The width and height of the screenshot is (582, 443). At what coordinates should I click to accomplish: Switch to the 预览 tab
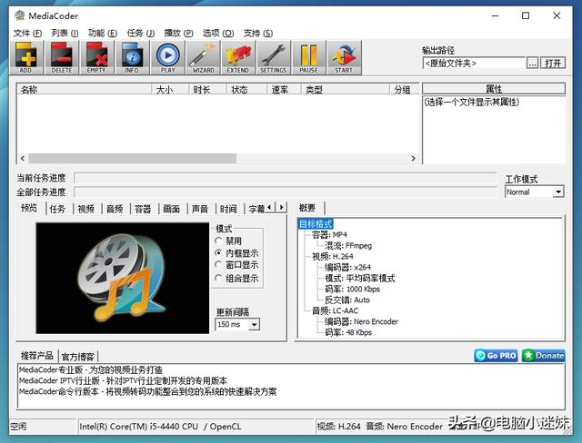click(x=29, y=208)
